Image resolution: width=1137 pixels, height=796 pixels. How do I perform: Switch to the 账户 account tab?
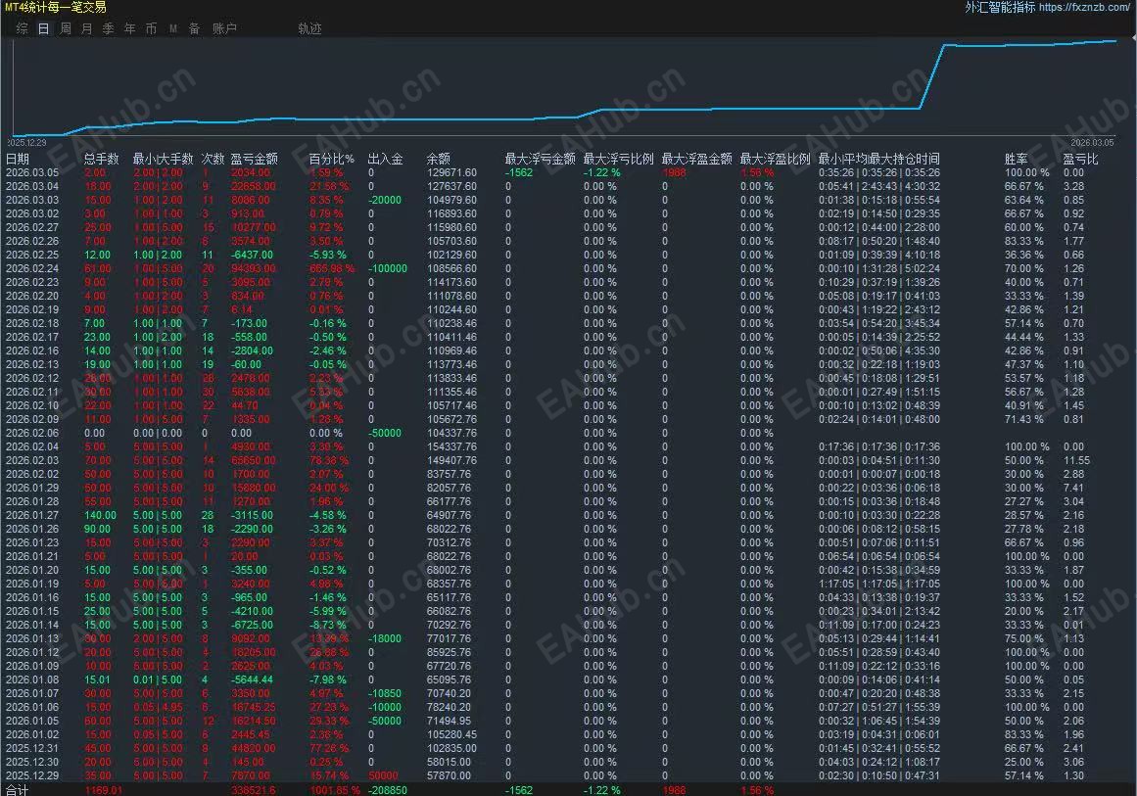click(x=225, y=28)
